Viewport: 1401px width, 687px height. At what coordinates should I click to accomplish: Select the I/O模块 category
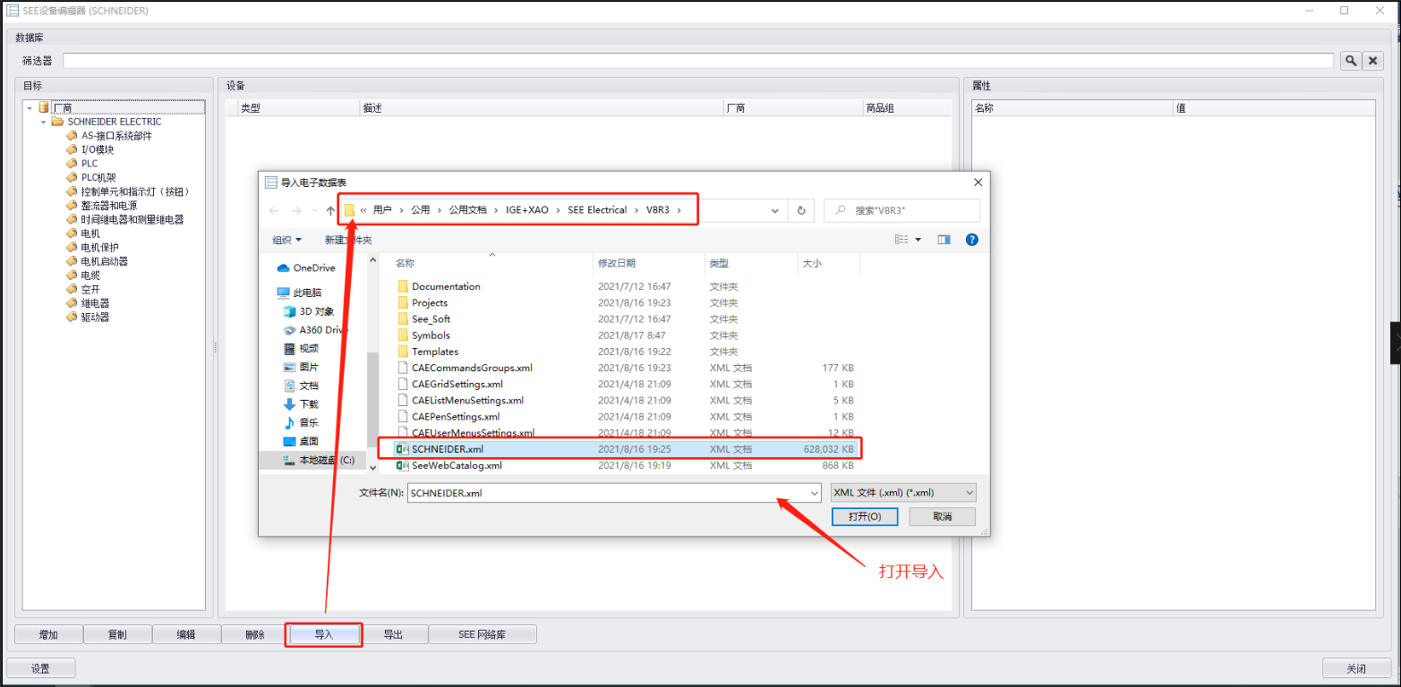point(97,149)
